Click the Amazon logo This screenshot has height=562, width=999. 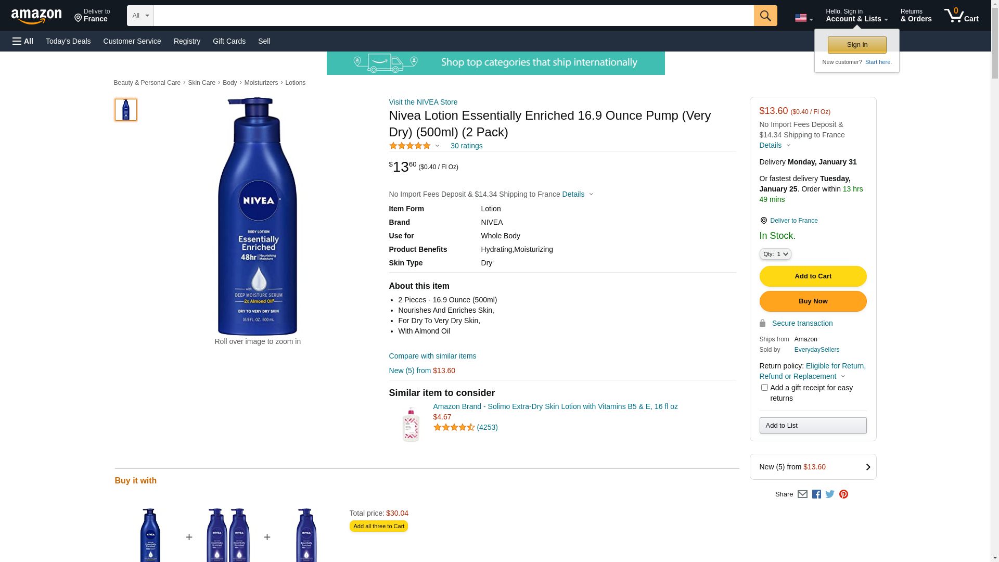click(x=36, y=16)
